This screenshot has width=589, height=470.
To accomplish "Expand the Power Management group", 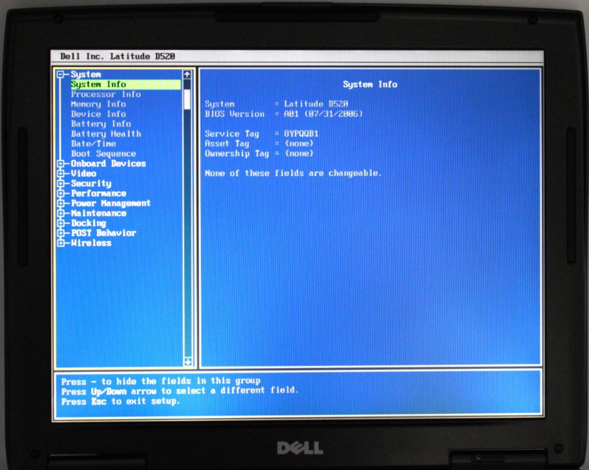I will (61, 203).
